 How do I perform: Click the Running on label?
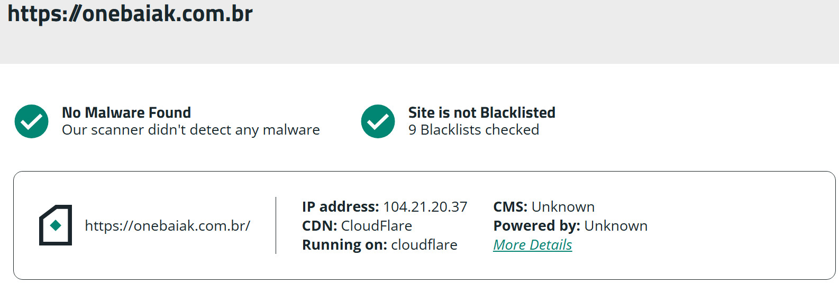click(x=344, y=245)
